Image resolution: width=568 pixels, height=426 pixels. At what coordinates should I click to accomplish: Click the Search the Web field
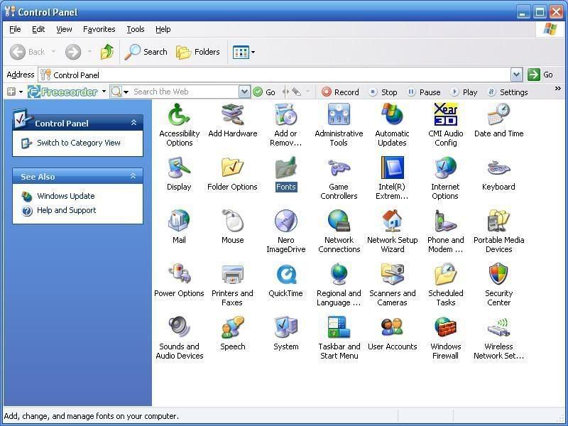(x=185, y=92)
